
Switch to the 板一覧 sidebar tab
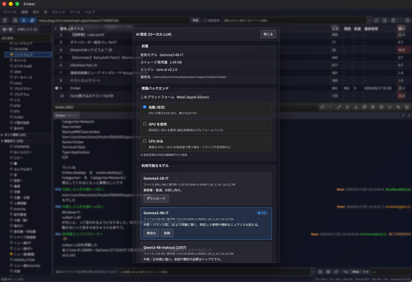click(x=8, y=29)
